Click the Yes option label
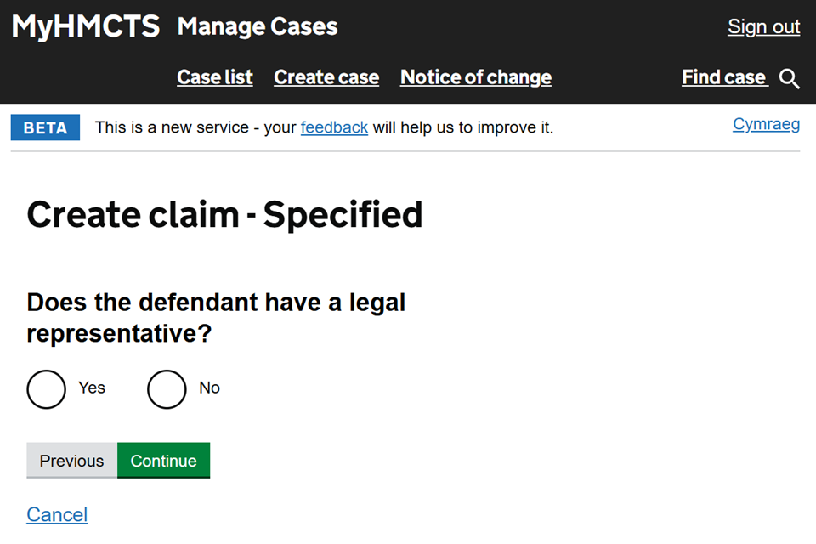The height and width of the screenshot is (544, 816). point(92,388)
